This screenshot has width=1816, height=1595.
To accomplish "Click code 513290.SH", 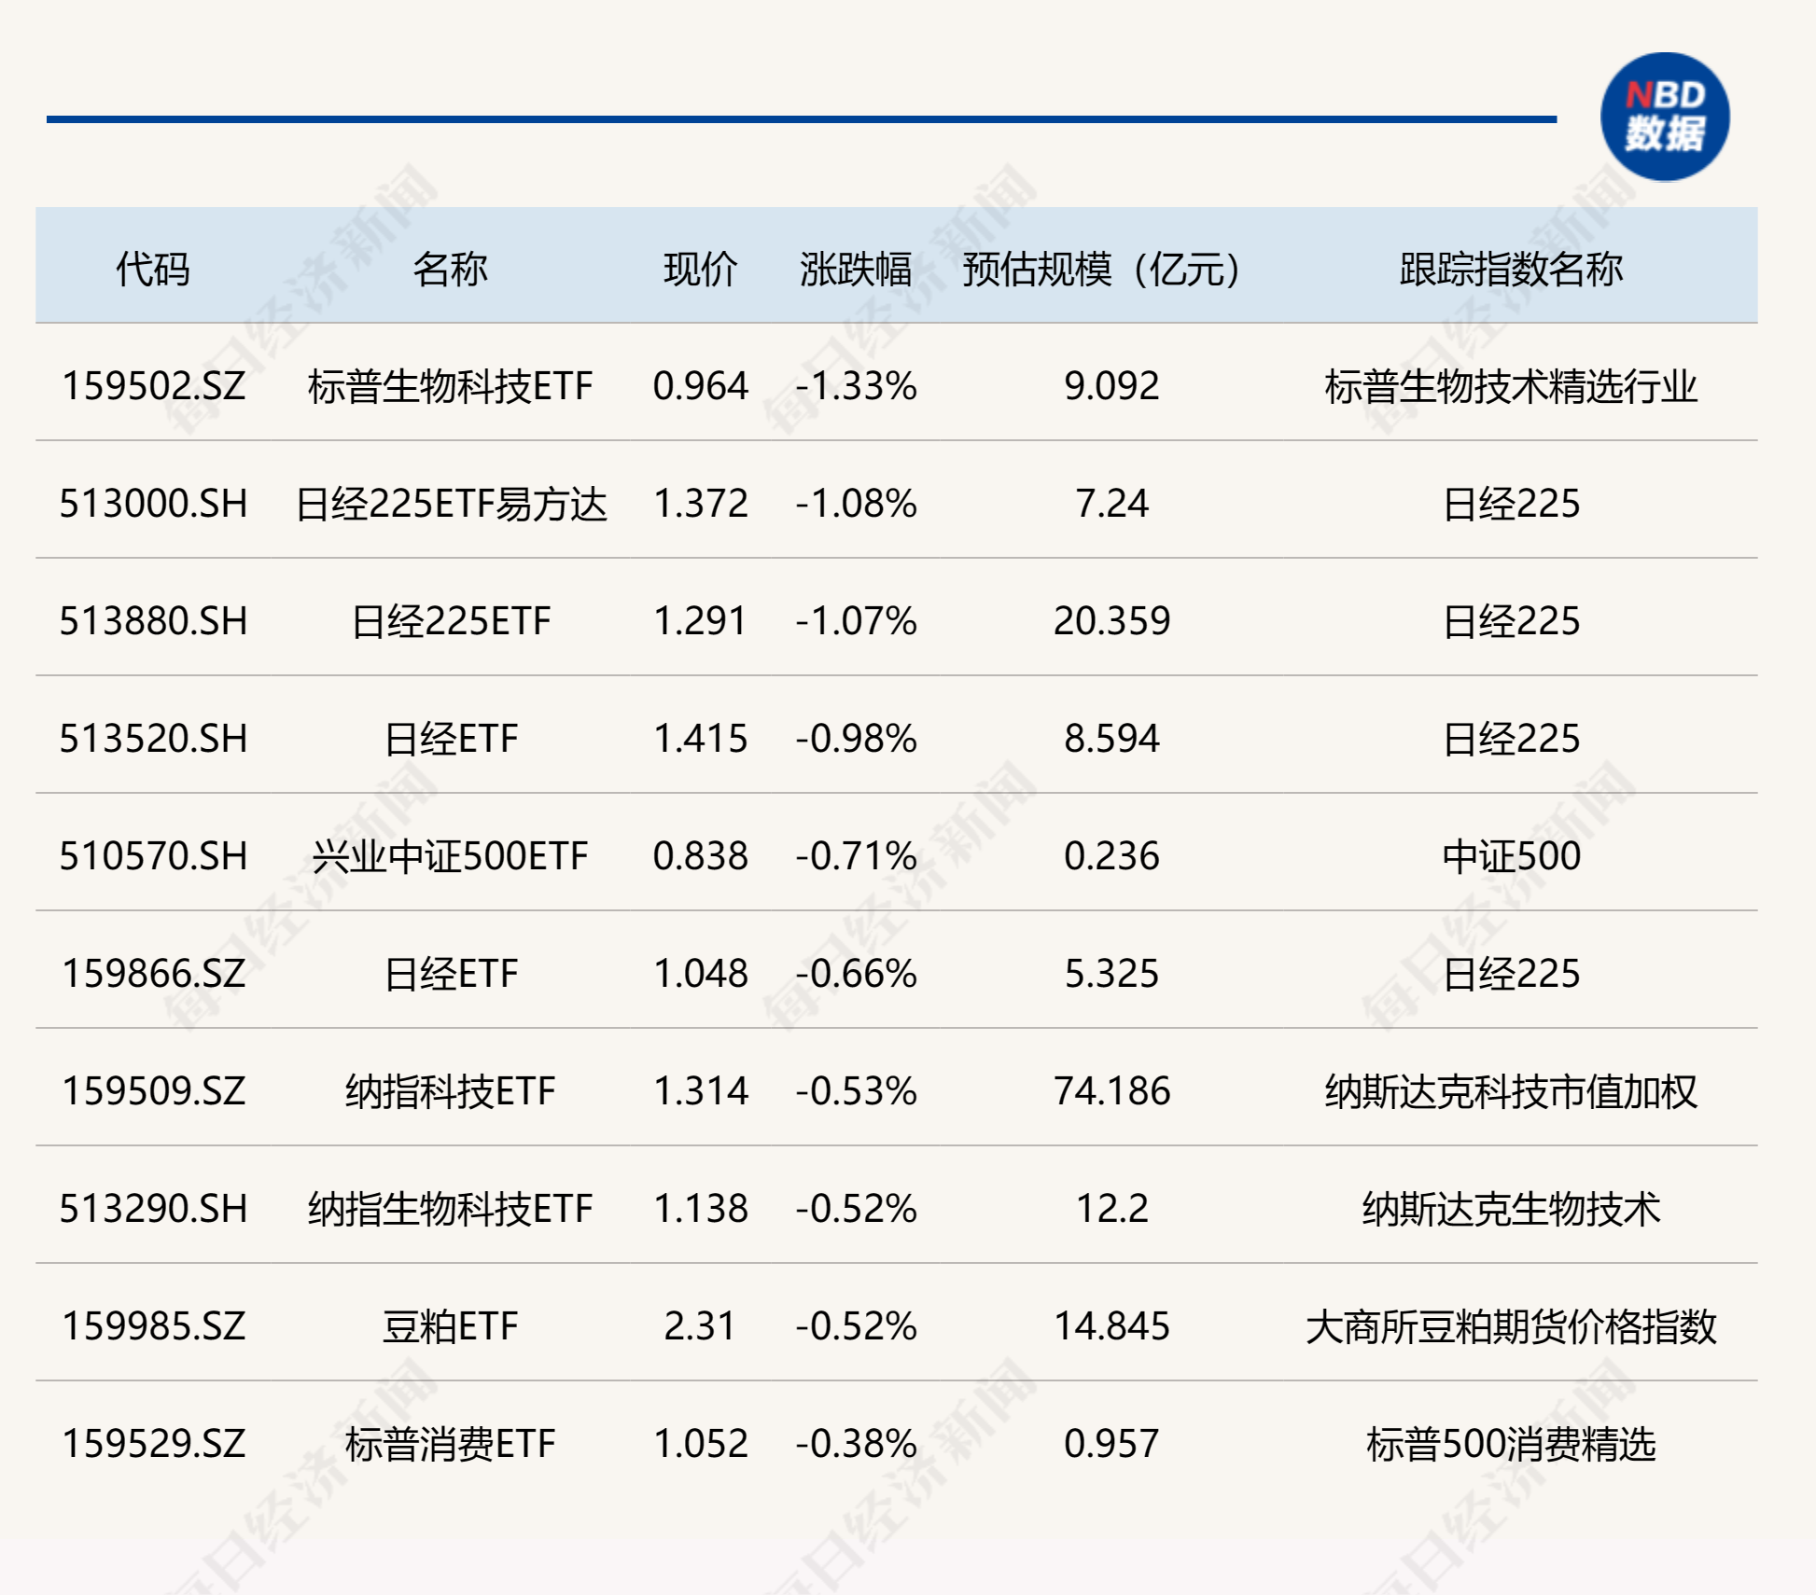I will tap(154, 1209).
